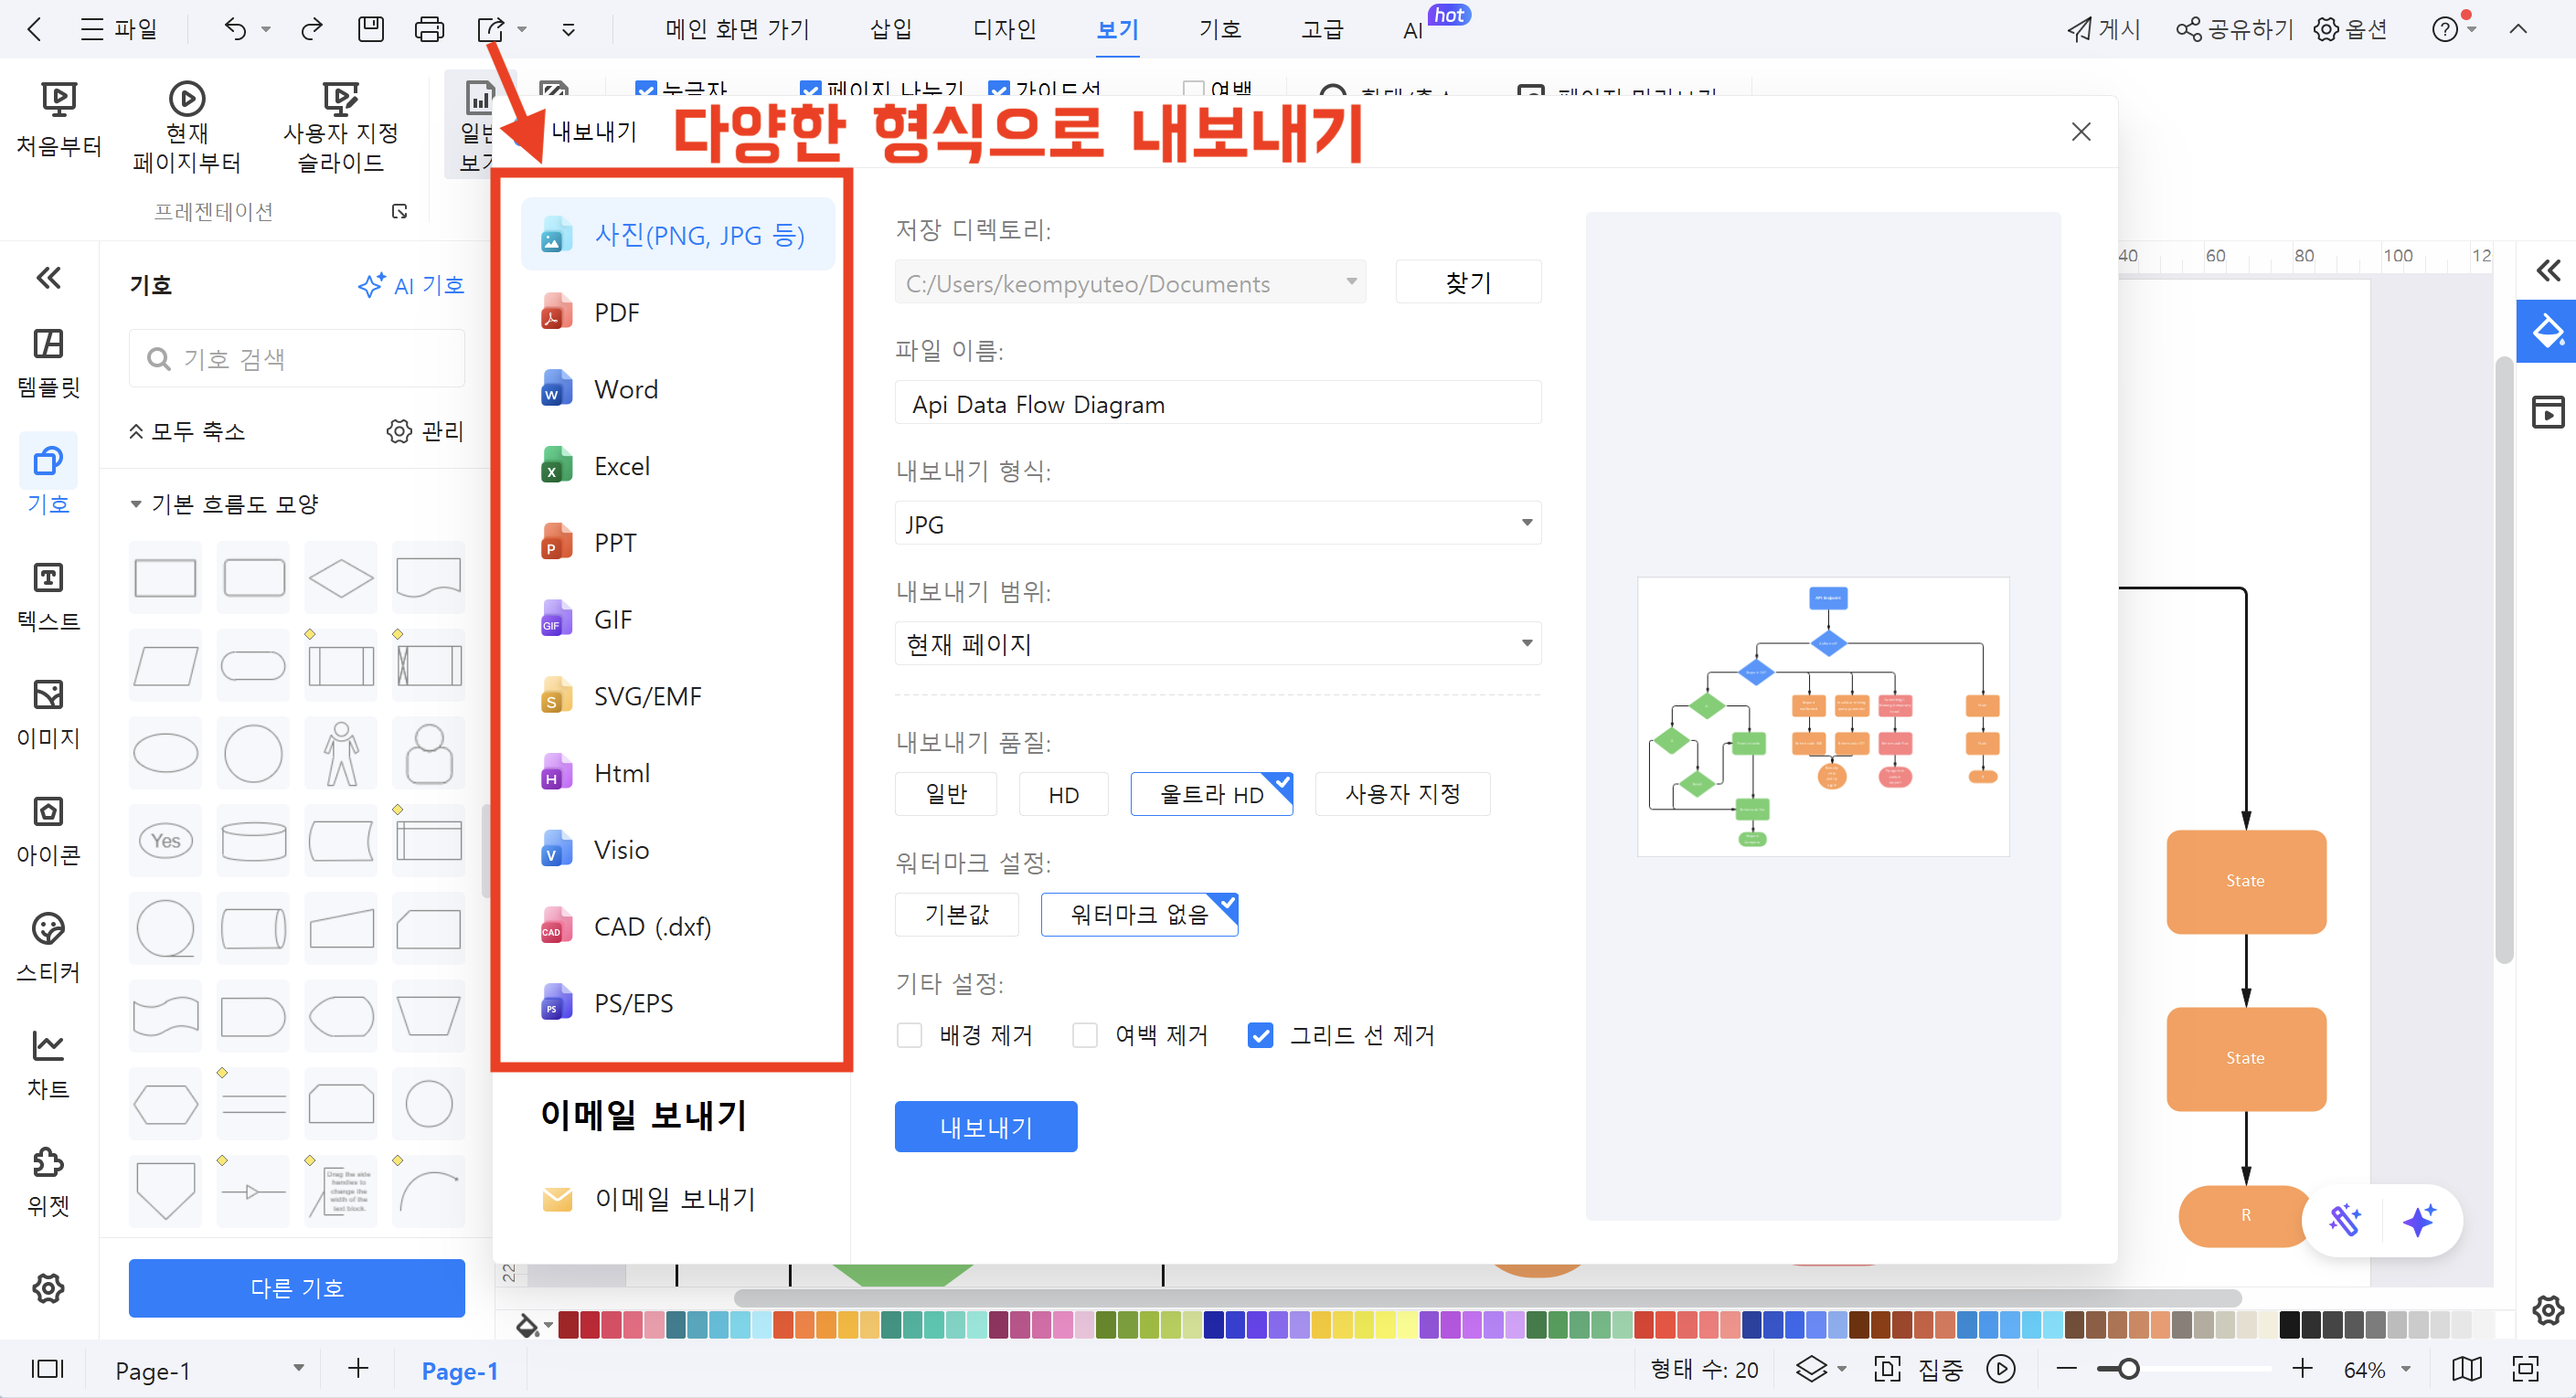Click the blue Export button
The image size is (2576, 1398).
[x=985, y=1127]
